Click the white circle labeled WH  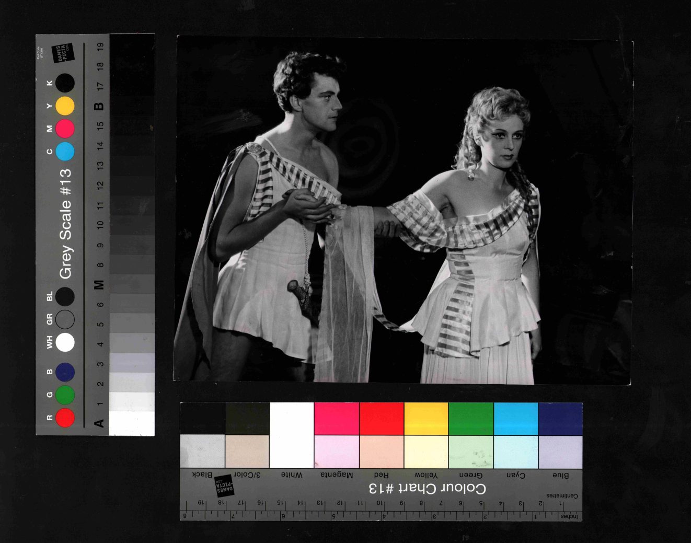(x=65, y=342)
